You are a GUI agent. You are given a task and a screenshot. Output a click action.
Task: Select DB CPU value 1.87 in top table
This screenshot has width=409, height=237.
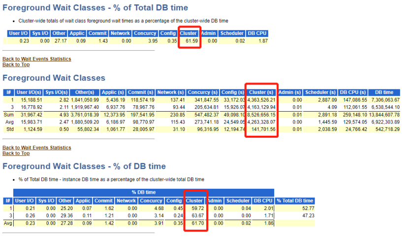tap(263, 41)
